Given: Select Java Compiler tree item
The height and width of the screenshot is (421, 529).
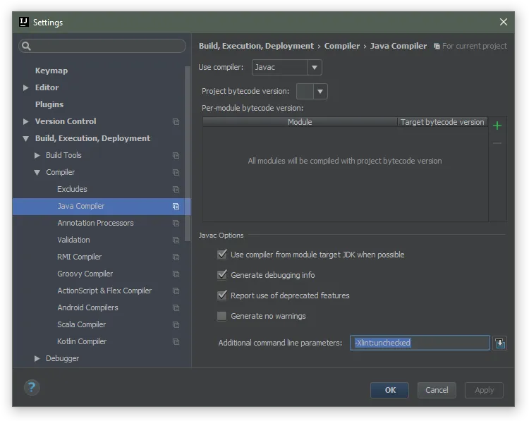Looking at the screenshot, I should (x=101, y=206).
